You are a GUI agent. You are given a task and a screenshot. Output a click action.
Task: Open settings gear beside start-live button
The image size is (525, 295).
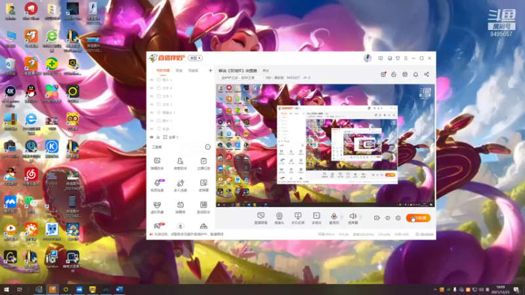pyautogui.click(x=398, y=218)
